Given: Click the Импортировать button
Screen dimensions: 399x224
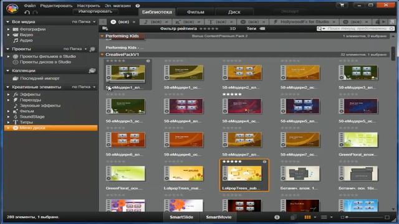Looking at the screenshot, I should (x=95, y=11).
